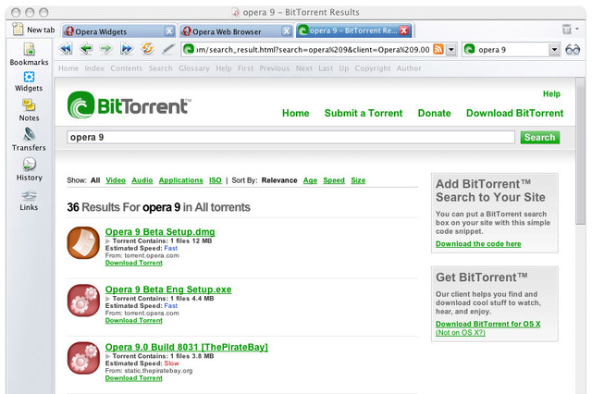The width and height of the screenshot is (592, 394).
Task: Open the Help link at top right
Action: click(x=551, y=94)
